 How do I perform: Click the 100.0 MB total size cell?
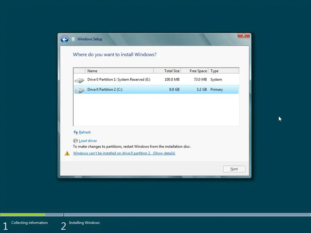172,79
